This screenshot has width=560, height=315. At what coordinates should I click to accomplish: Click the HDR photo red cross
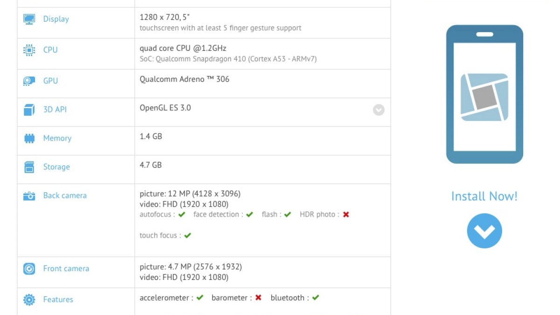point(346,215)
